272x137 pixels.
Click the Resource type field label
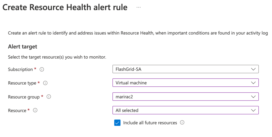(x=22, y=83)
